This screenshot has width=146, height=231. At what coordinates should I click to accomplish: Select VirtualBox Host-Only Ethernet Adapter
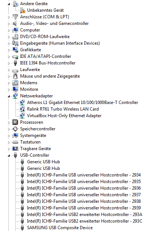coord(64,116)
